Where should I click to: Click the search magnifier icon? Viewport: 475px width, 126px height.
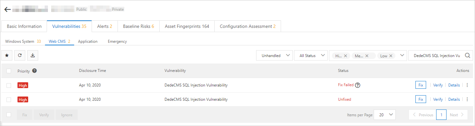[468, 55]
